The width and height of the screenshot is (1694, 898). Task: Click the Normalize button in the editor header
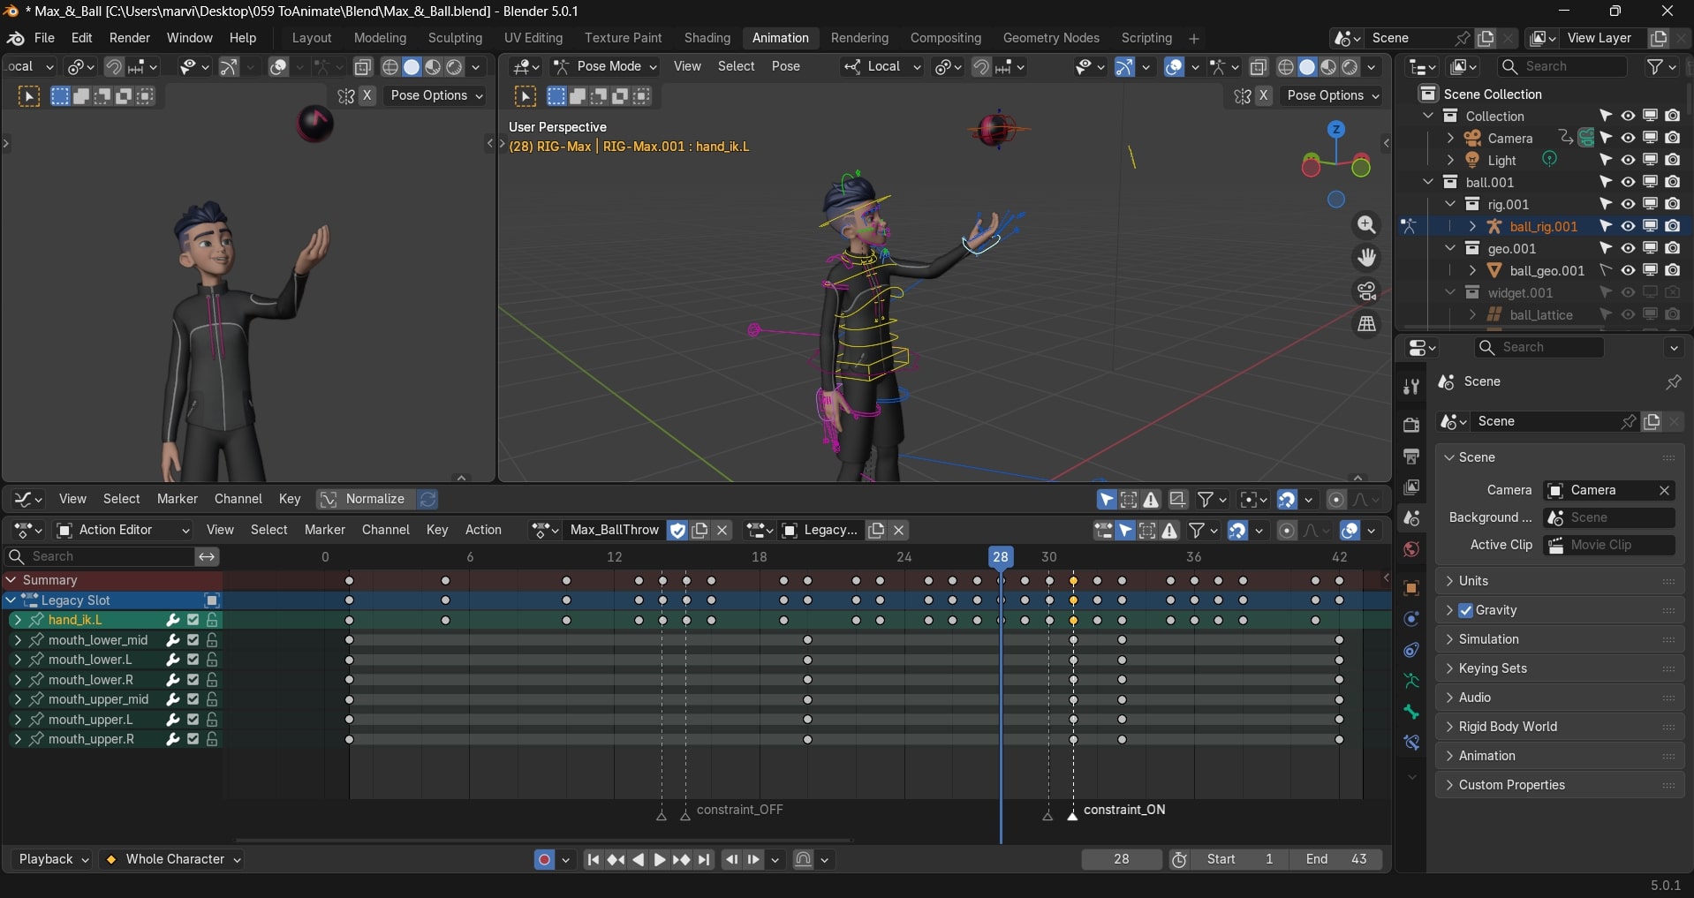click(x=364, y=499)
